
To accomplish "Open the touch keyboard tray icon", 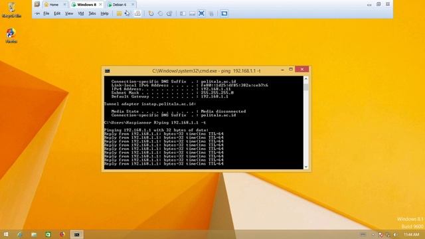I will pos(363,234).
